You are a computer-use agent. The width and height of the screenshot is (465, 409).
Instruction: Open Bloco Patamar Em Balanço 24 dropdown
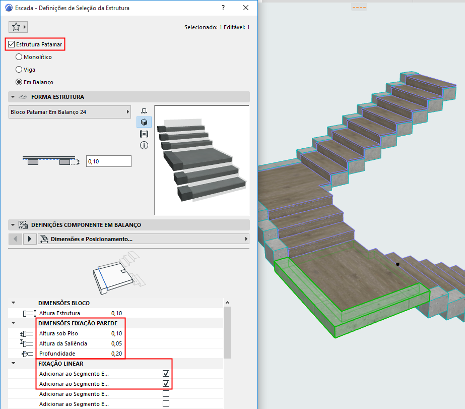[70, 112]
